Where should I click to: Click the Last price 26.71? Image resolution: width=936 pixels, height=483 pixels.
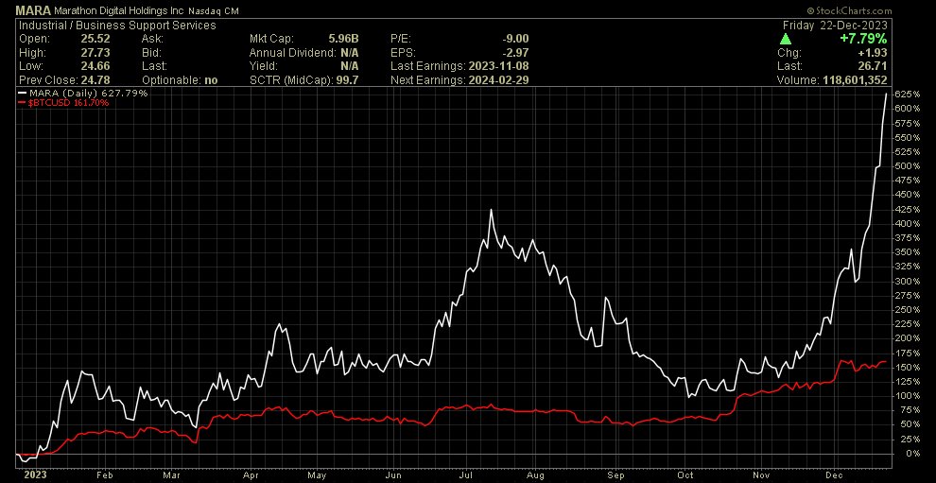(875, 66)
